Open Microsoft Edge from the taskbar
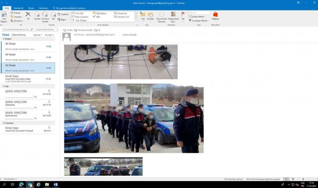The width and height of the screenshot is (318, 188). [21, 185]
